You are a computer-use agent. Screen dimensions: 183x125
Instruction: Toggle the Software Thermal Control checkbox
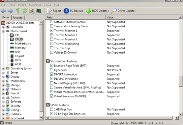[x=51, y=22]
